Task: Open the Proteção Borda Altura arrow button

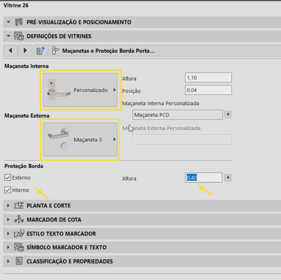Action: [228, 178]
